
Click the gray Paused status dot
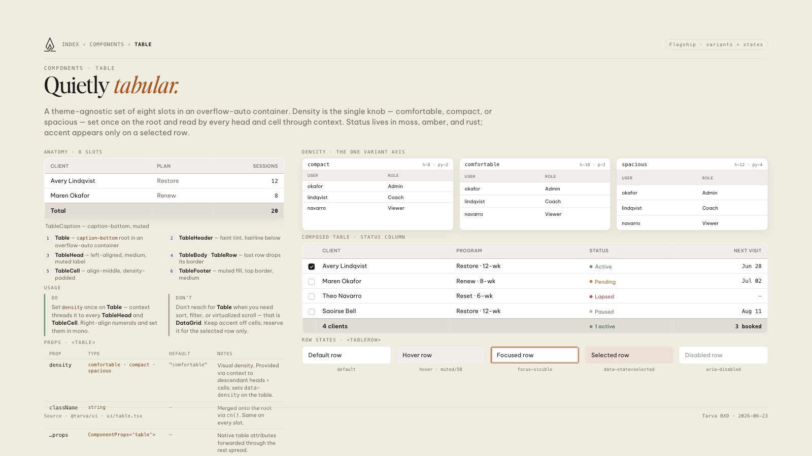[x=591, y=312]
